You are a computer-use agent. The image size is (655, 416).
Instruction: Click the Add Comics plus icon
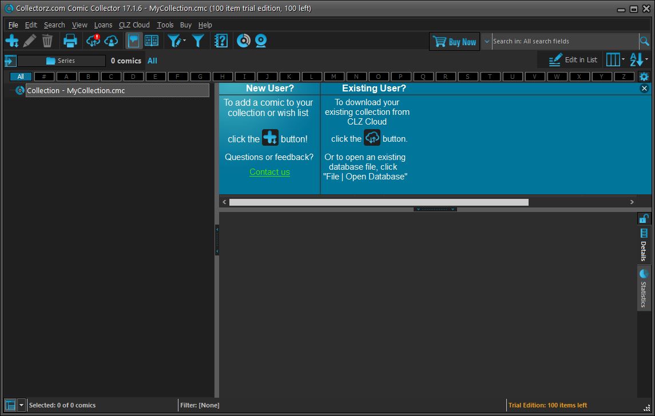point(12,41)
